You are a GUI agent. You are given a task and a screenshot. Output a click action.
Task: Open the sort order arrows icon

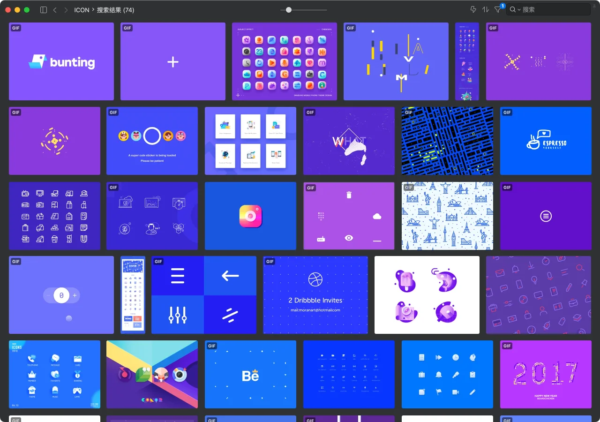[x=486, y=9]
